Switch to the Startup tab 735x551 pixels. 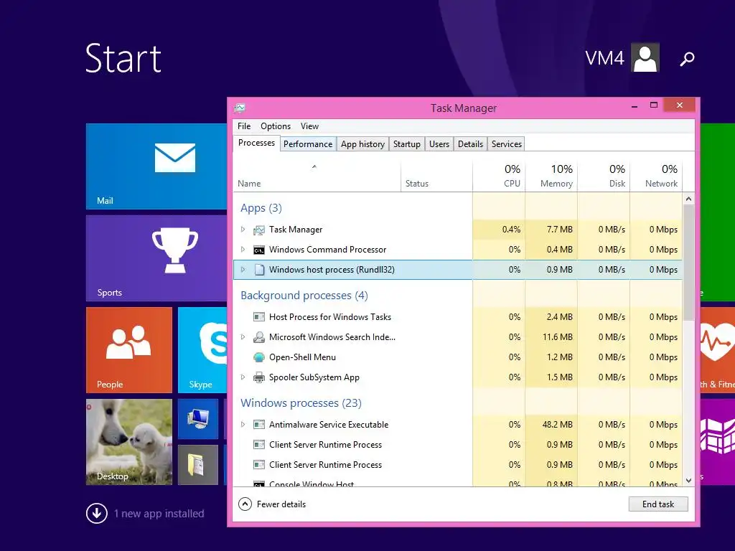coord(407,144)
